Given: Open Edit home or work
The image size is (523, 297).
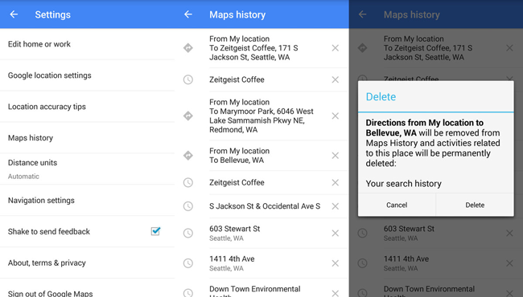Looking at the screenshot, I should click(x=87, y=44).
